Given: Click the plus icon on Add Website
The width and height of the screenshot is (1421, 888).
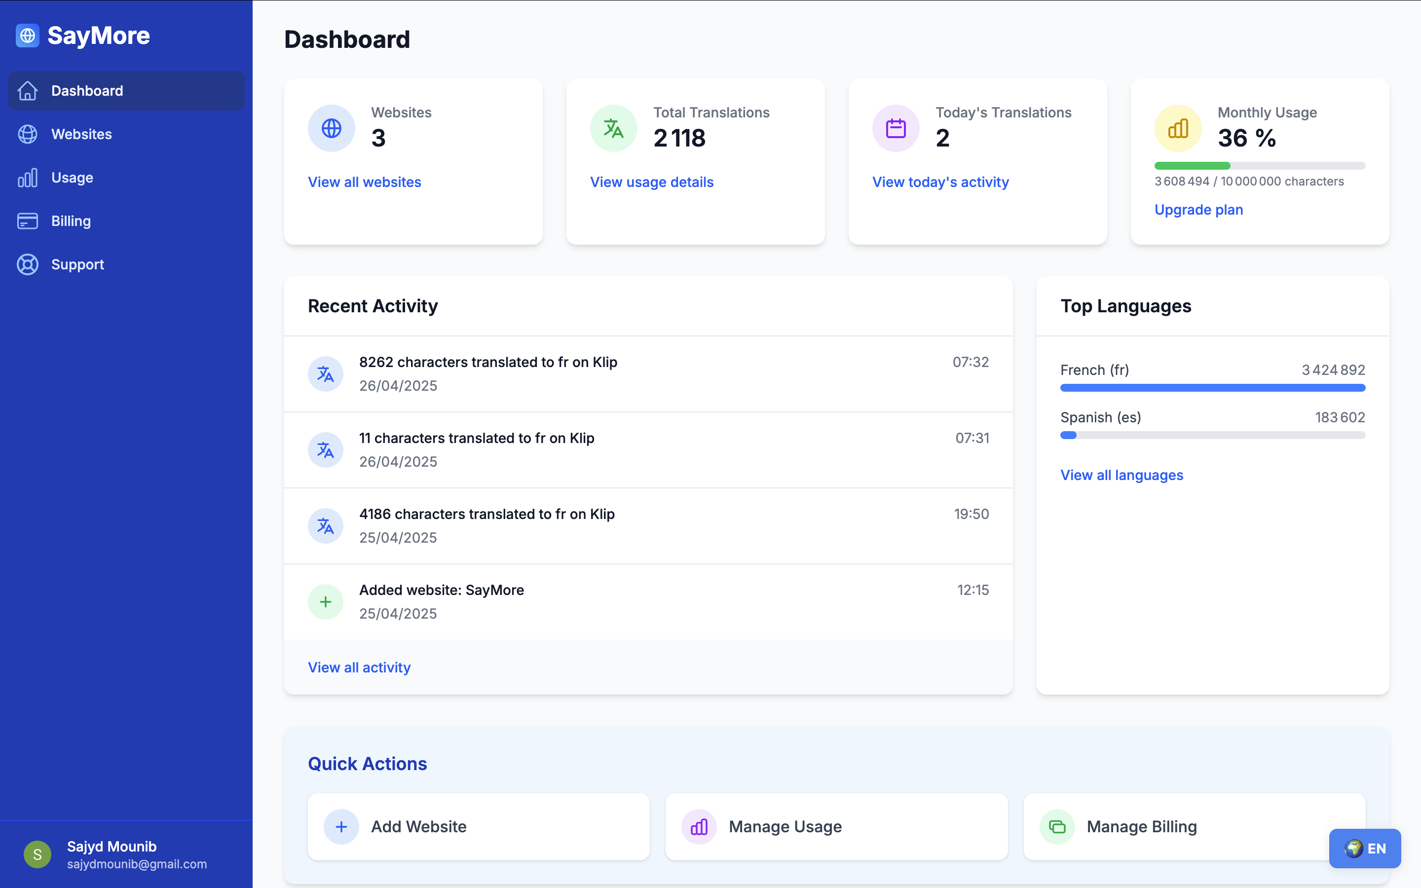Looking at the screenshot, I should pos(341,826).
